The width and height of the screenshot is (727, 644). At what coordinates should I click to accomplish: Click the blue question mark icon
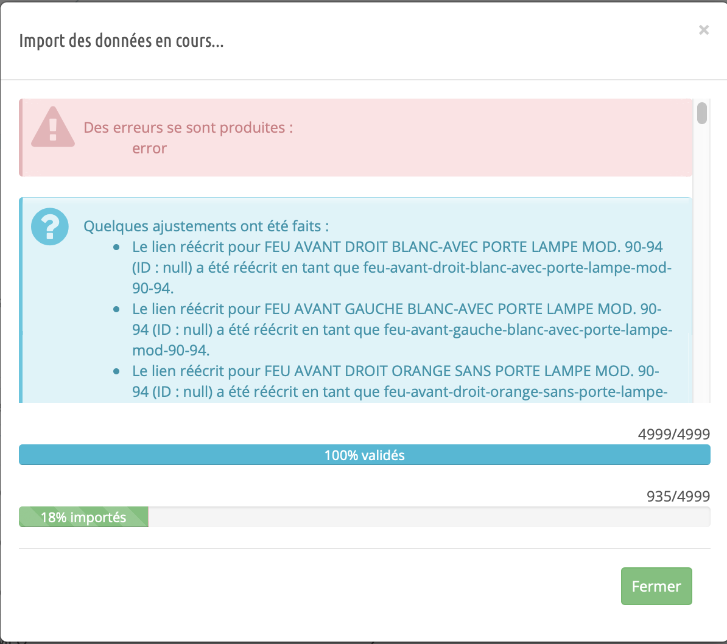(x=50, y=226)
